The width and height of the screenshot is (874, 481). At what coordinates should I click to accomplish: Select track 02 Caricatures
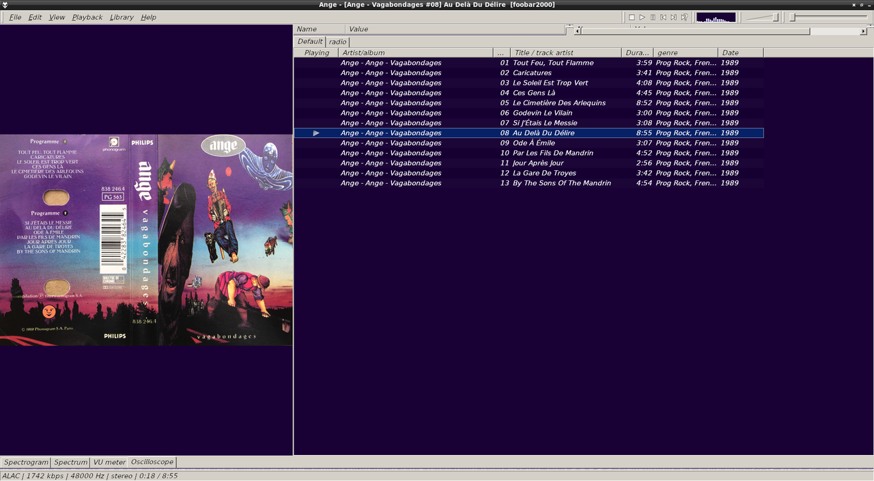[x=528, y=73]
